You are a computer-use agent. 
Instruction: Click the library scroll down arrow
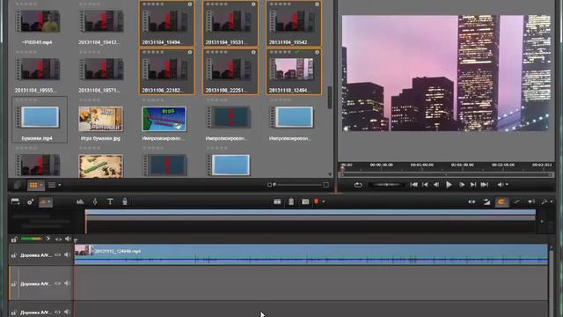pyautogui.click(x=330, y=174)
